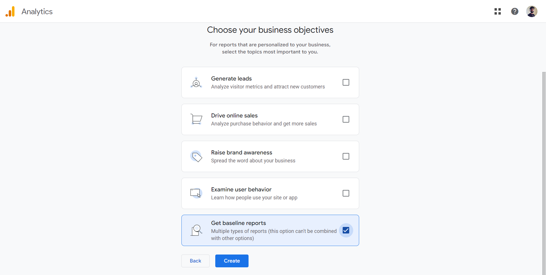546x275 pixels.
Task: Click the baseline reports magnifier icon
Action: tap(196, 230)
